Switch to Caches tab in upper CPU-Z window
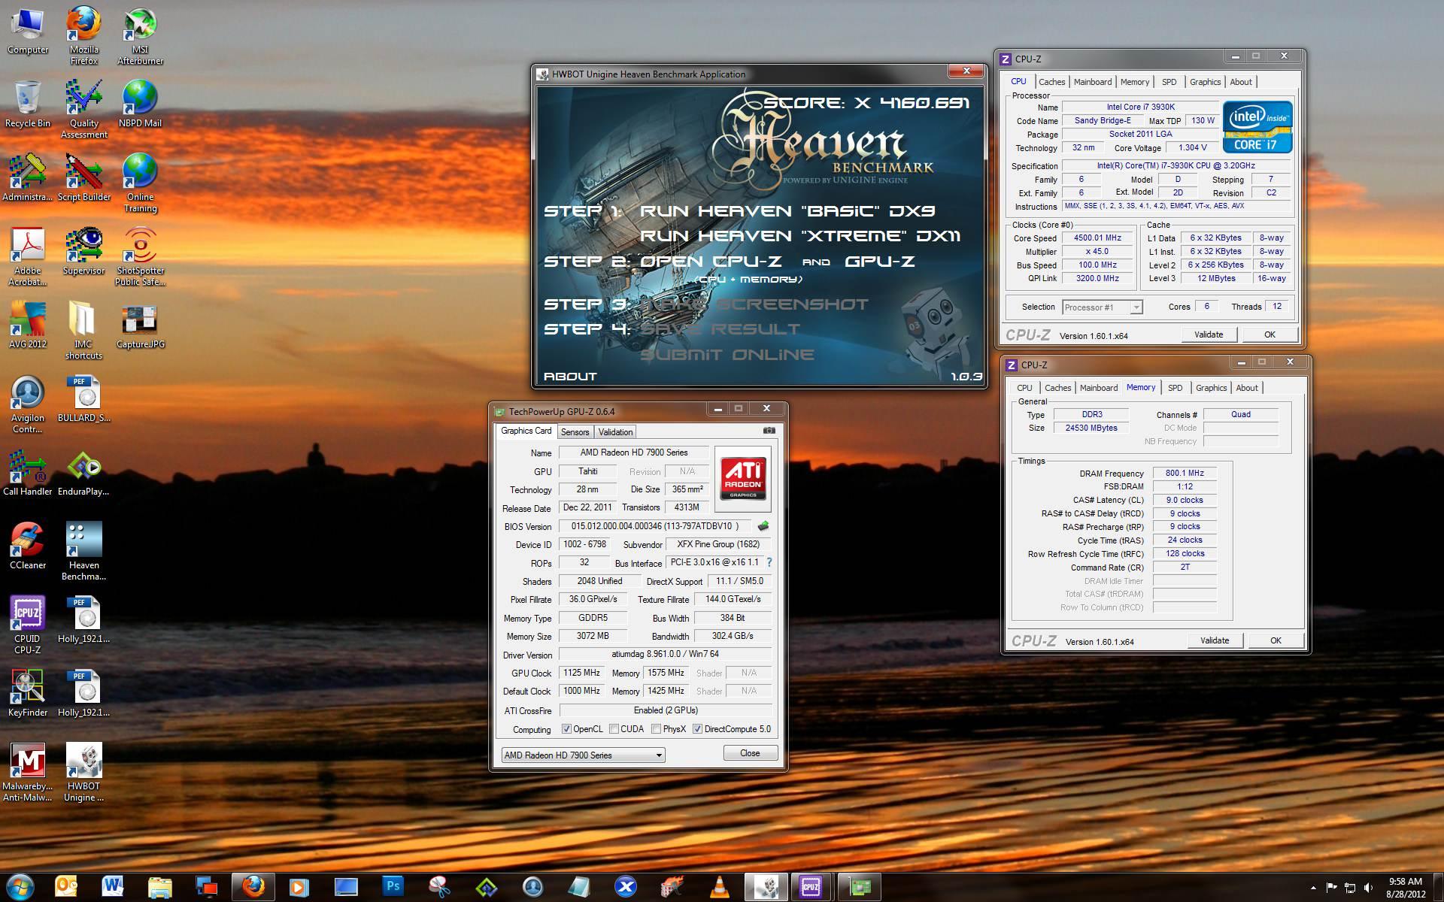The width and height of the screenshot is (1444, 902). 1051,82
